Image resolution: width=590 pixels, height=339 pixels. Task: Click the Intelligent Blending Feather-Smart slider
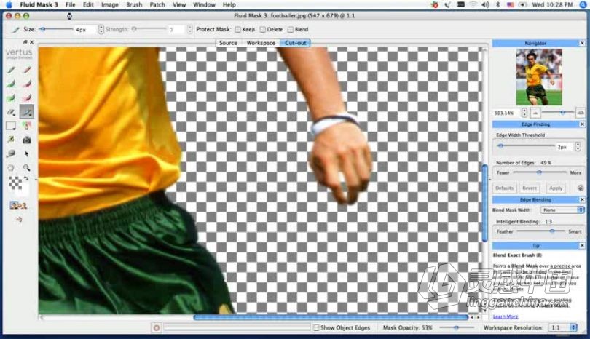click(x=541, y=231)
